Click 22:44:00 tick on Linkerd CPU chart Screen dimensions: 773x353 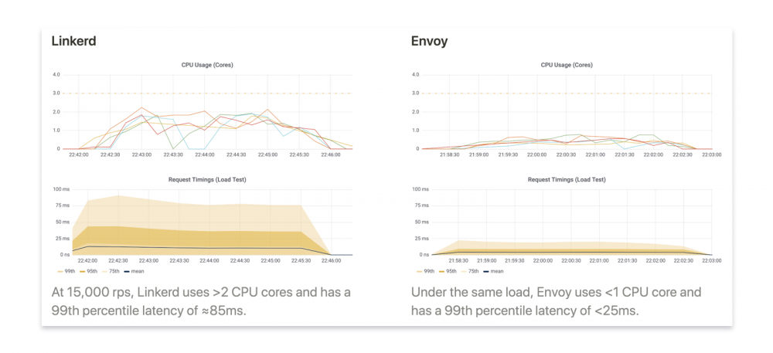click(x=204, y=155)
